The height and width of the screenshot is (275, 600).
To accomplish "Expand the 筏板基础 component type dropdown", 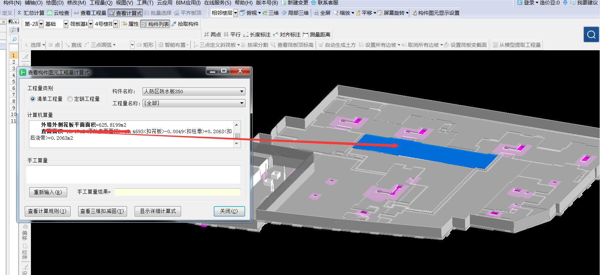I will (x=91, y=24).
